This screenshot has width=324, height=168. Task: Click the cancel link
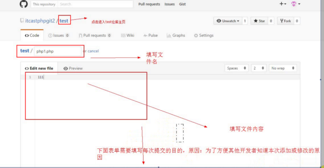pos(93,51)
